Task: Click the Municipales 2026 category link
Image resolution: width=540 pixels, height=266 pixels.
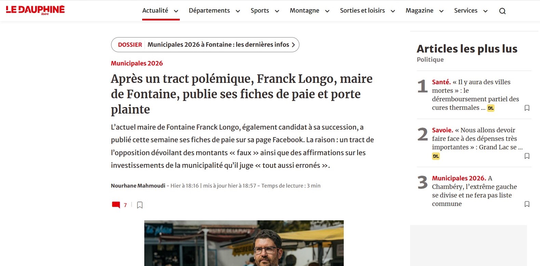Action: 137,63
